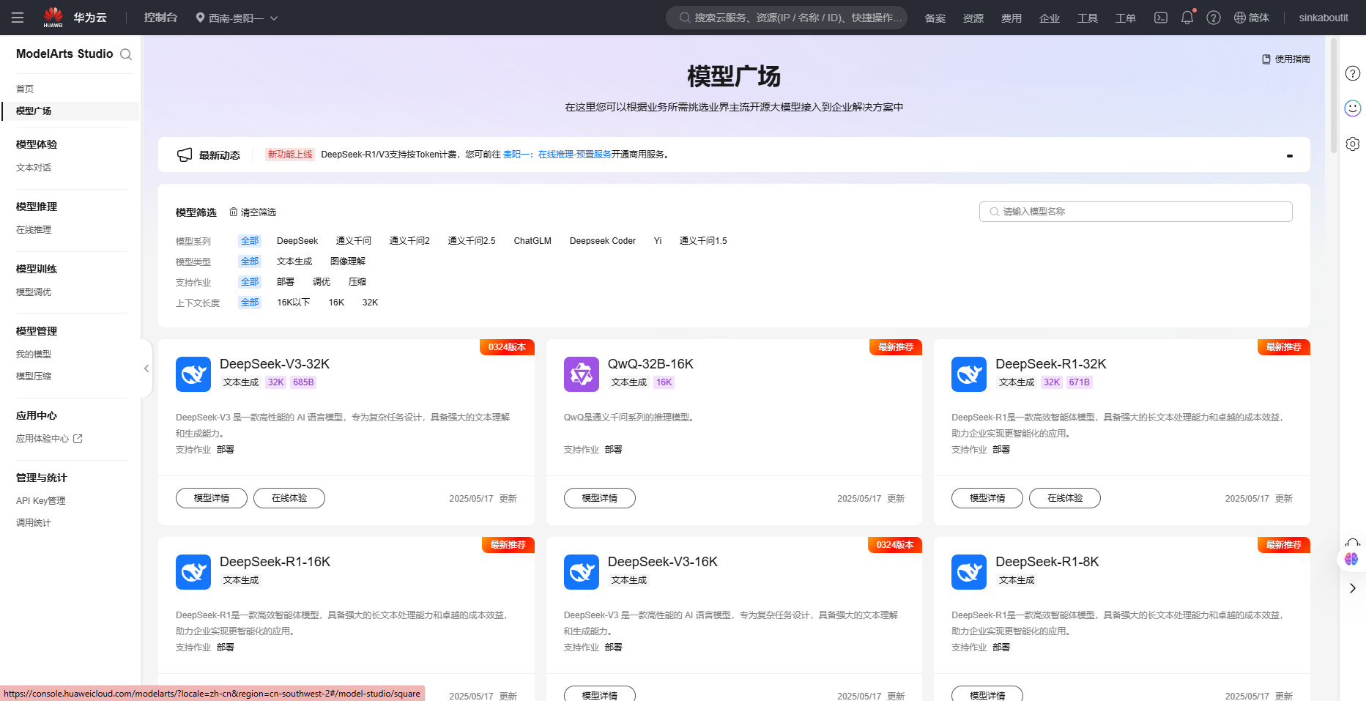The width and height of the screenshot is (1366, 701).
Task: Click the page vertical scrollbar
Action: [1334, 95]
